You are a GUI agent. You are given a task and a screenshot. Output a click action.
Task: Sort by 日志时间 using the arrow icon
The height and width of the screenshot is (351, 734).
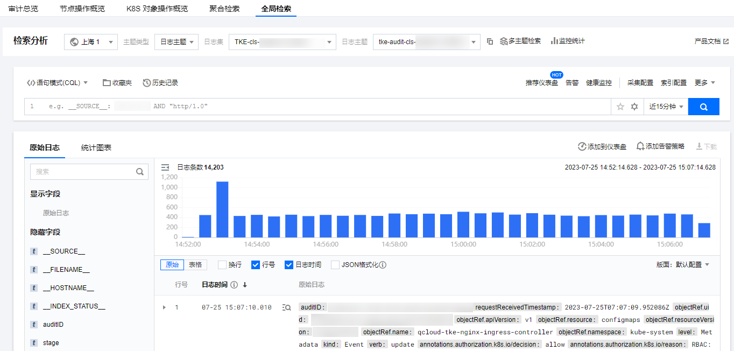pos(245,285)
